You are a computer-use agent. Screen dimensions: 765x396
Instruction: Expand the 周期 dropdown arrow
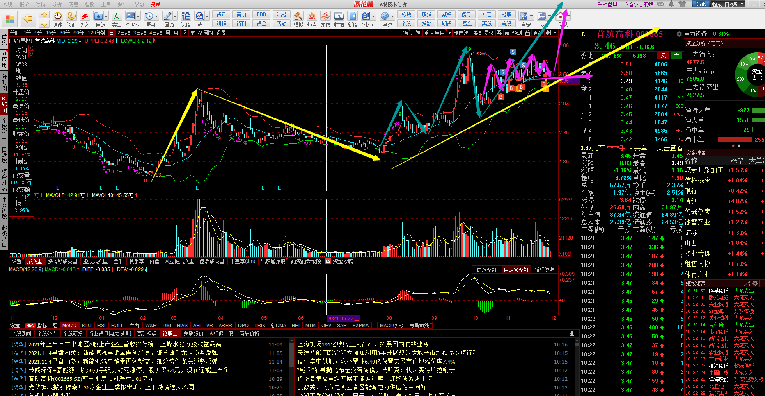156,16
